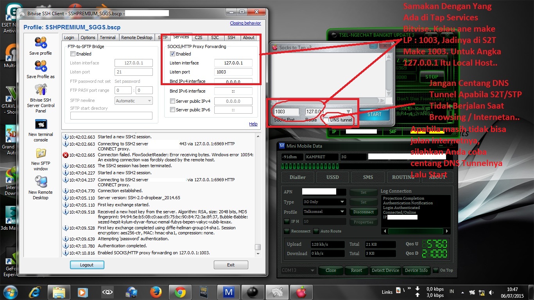534x300 pixels.
Task: Click the Device Info button
Action: (x=416, y=270)
